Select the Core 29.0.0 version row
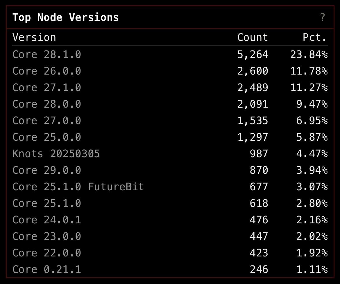This screenshot has width=340, height=284. pos(170,170)
